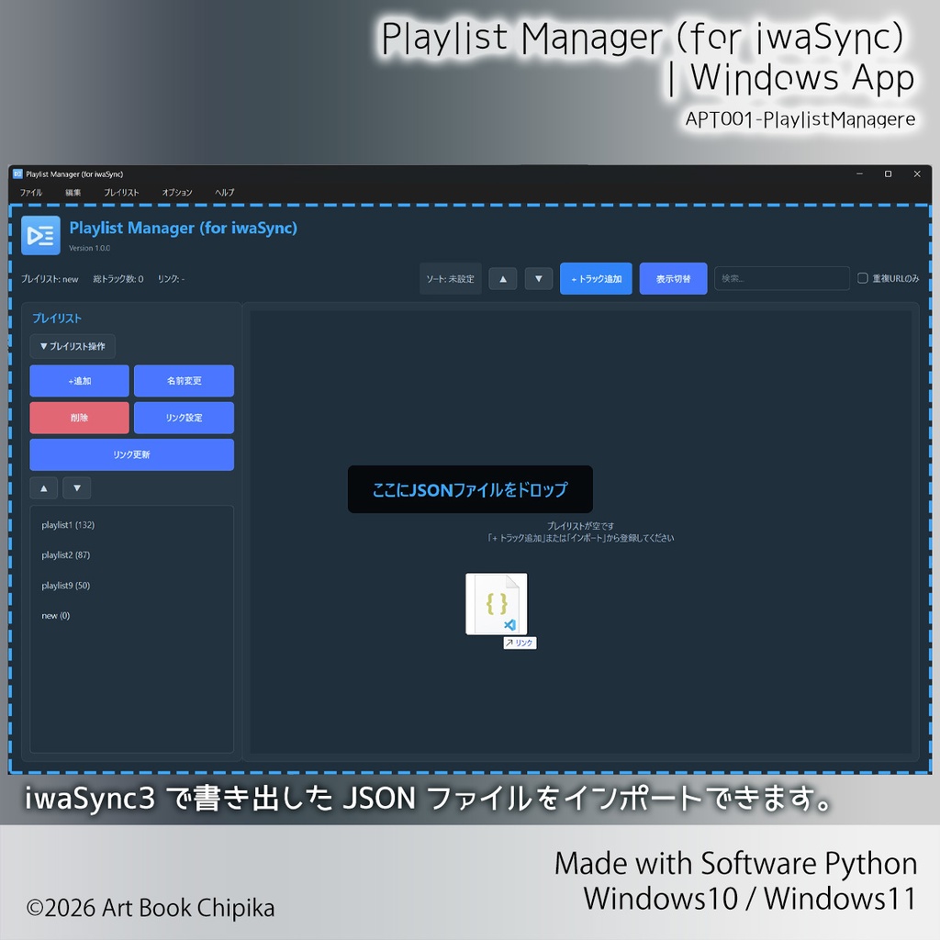Toggle ソート: 未設定 sorting state
Image resolution: width=940 pixels, height=940 pixels.
click(x=450, y=278)
